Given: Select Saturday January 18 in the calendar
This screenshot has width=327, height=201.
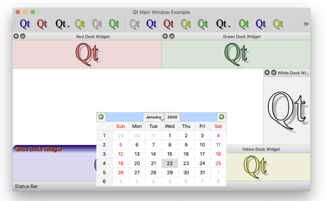Looking at the screenshot, I should (218, 154).
